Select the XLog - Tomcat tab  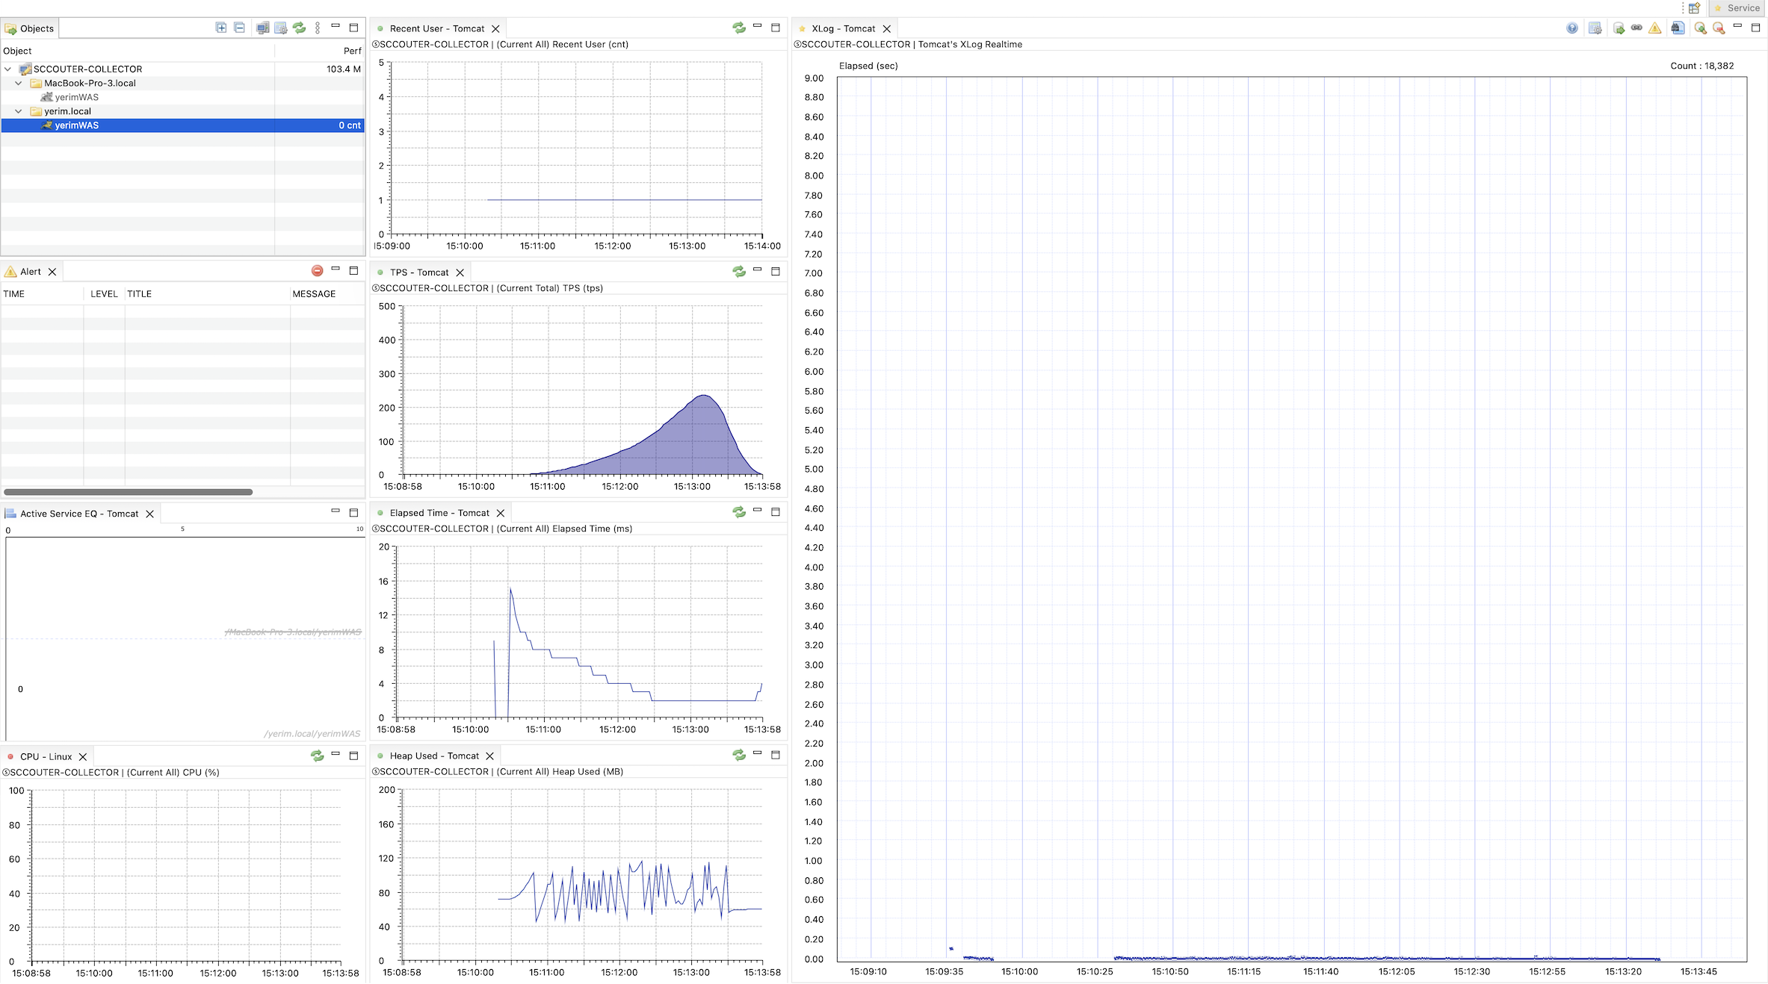pyautogui.click(x=843, y=28)
